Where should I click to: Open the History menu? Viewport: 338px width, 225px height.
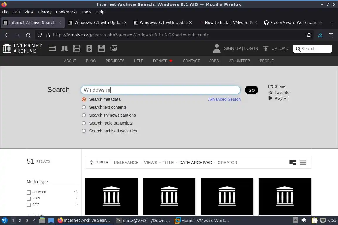[45, 12]
